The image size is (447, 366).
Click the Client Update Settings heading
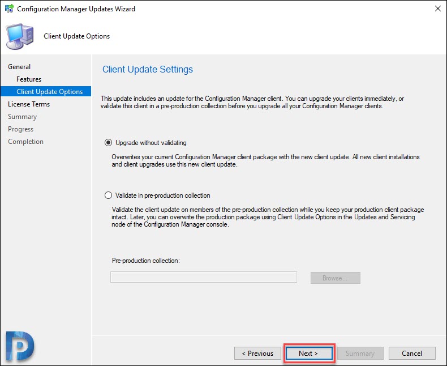click(x=148, y=69)
